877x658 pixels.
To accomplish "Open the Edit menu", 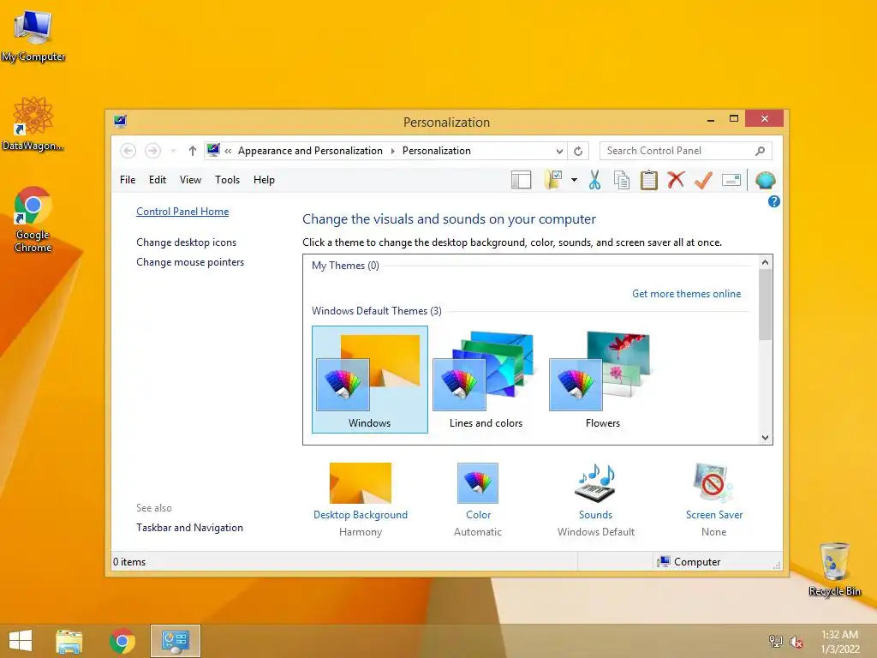I will pos(158,180).
